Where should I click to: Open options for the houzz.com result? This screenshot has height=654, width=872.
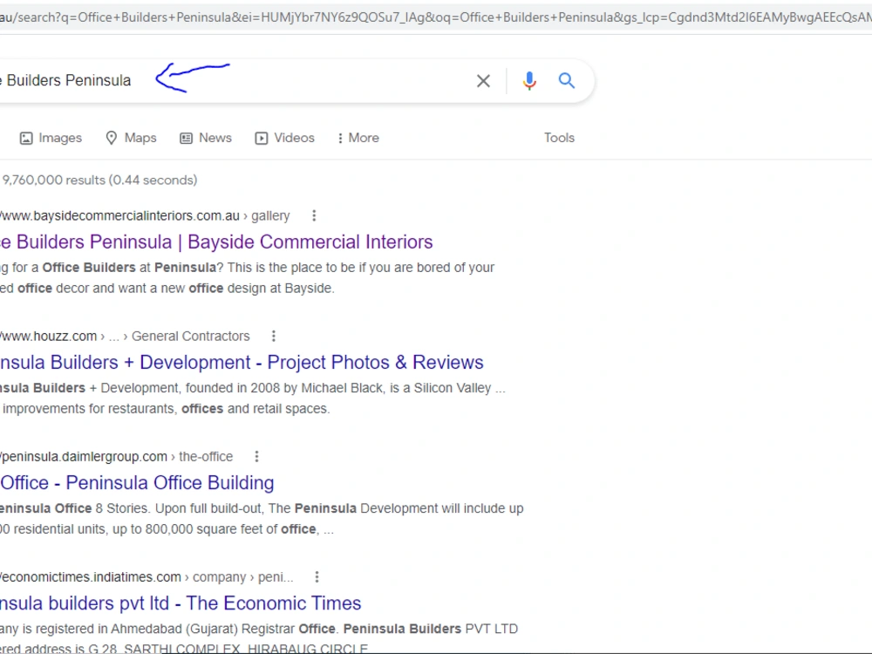click(x=273, y=336)
